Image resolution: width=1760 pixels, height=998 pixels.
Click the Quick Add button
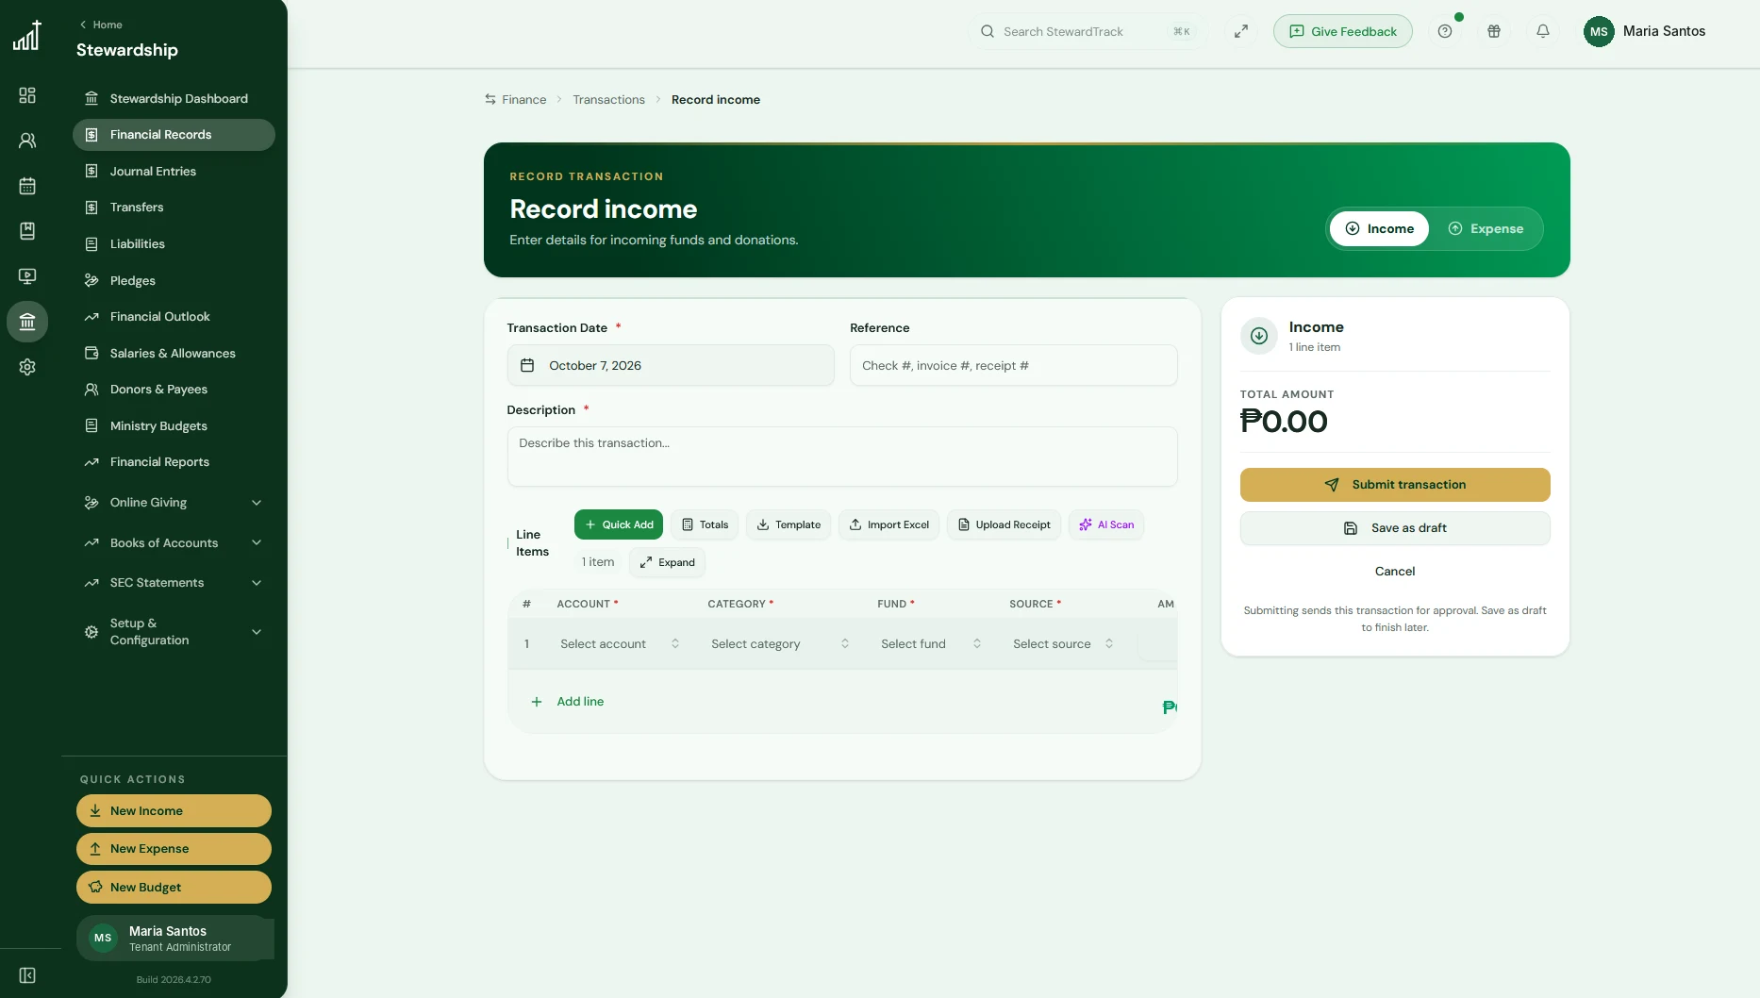click(619, 524)
